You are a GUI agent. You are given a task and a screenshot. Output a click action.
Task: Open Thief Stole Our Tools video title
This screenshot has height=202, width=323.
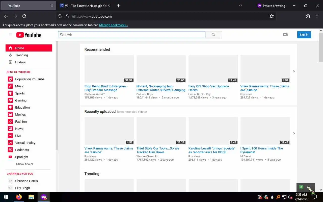pos(158,150)
